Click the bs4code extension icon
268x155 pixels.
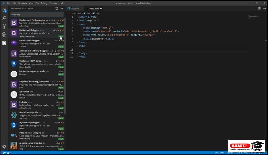[x=14, y=105]
